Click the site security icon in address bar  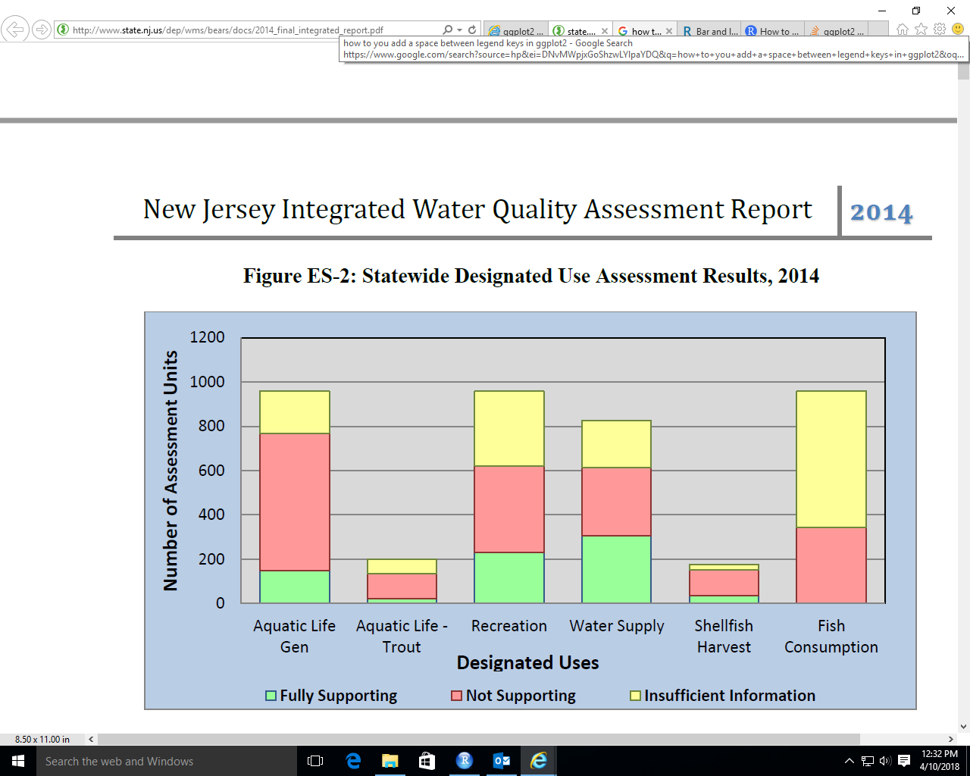(x=63, y=30)
